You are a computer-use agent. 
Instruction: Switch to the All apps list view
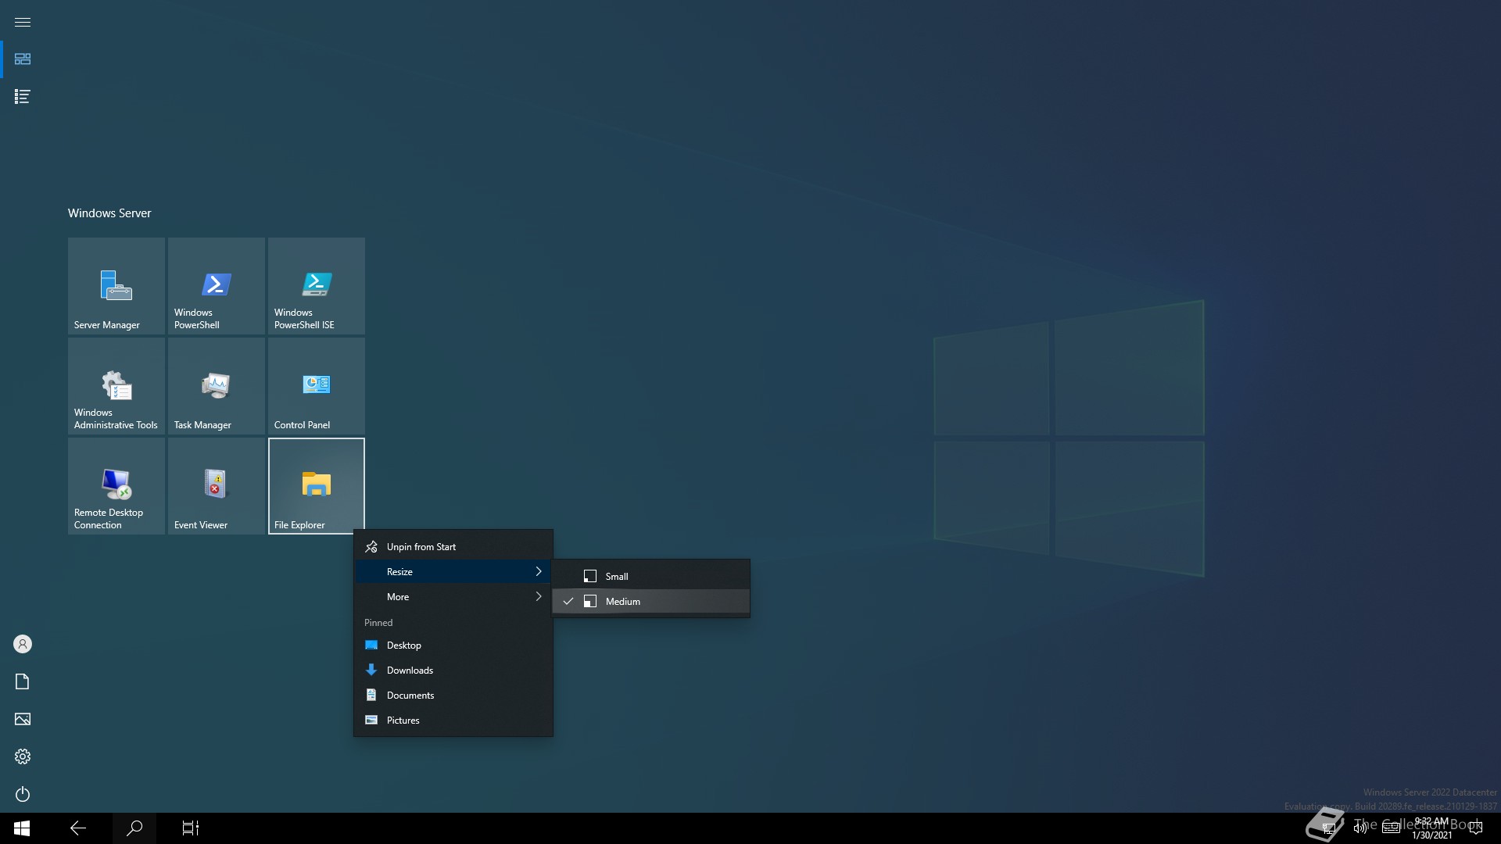(23, 96)
